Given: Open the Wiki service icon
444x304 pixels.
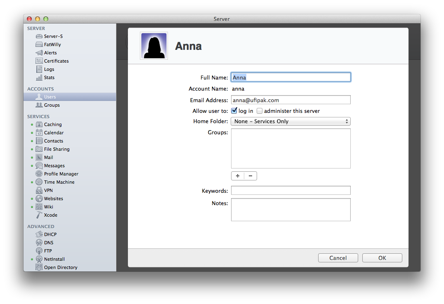Looking at the screenshot, I should pyautogui.click(x=39, y=207).
